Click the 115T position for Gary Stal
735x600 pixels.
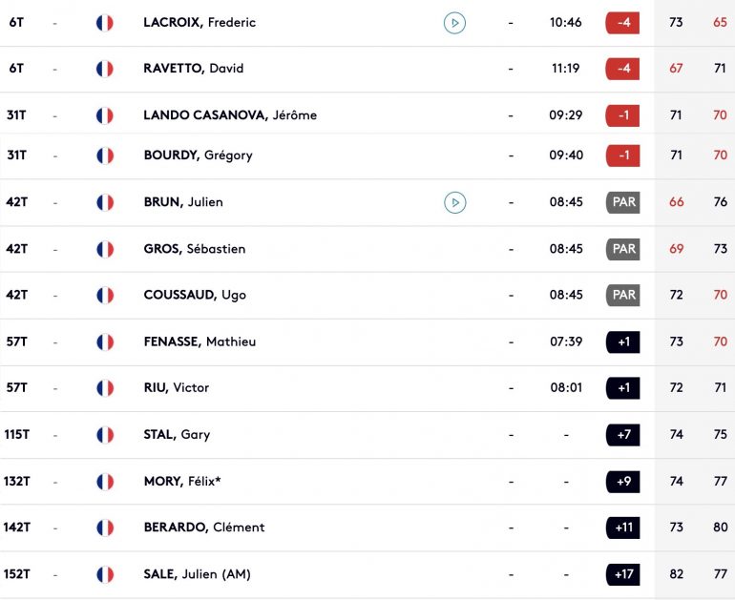click(x=17, y=435)
